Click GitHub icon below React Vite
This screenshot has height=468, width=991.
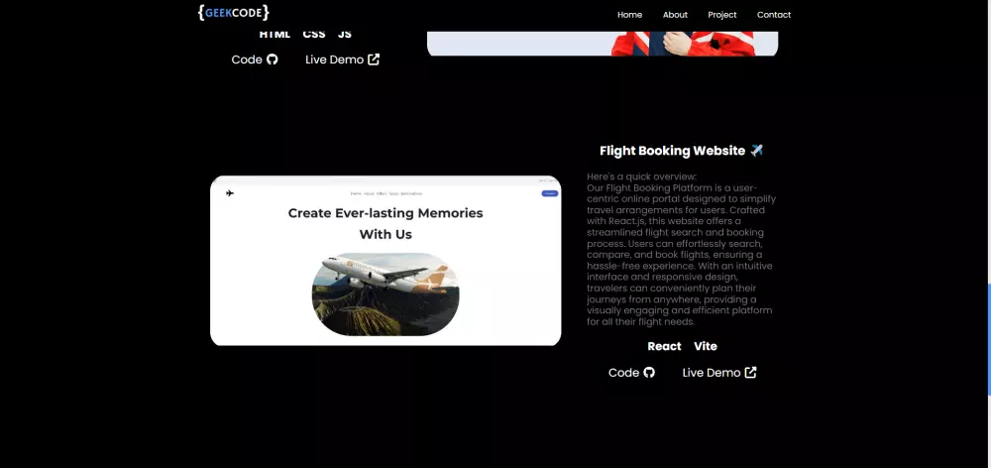point(649,373)
